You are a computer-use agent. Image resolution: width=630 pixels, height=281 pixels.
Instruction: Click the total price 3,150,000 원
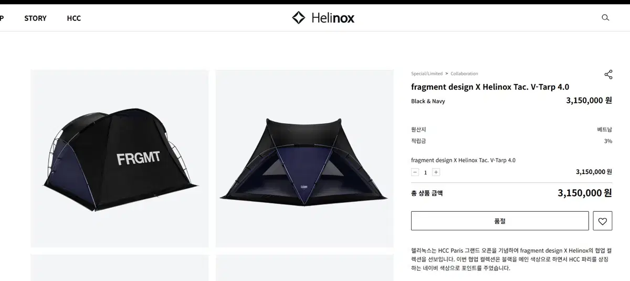coord(584,193)
